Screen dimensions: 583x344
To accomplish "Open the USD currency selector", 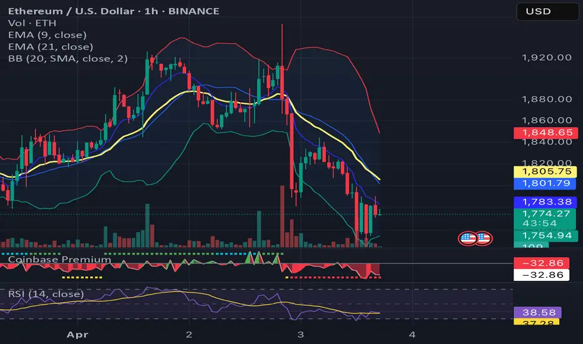I will coord(548,11).
